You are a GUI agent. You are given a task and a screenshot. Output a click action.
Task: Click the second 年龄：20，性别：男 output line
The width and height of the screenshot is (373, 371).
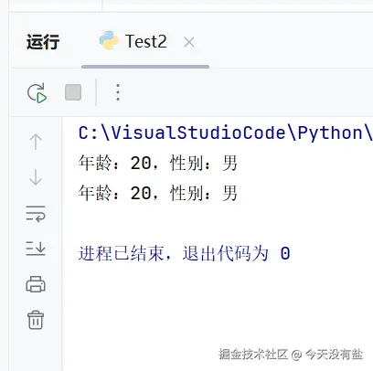[157, 193]
